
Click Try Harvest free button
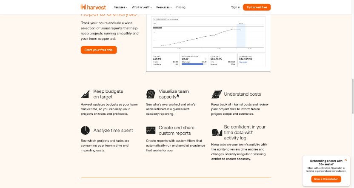click(257, 7)
